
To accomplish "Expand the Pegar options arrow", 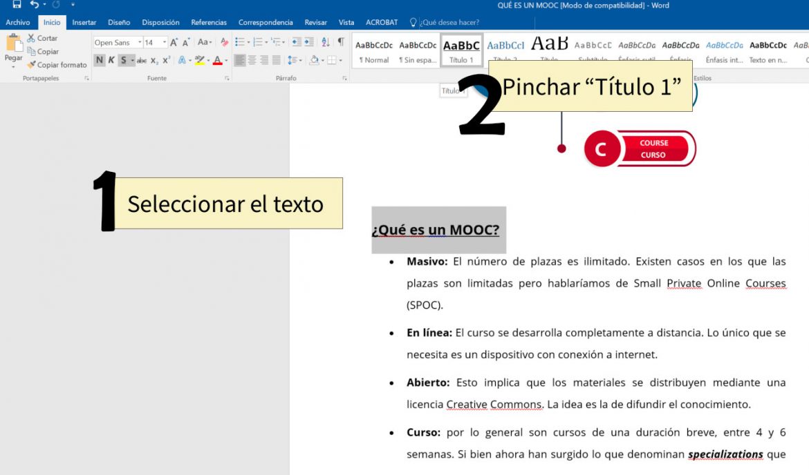I will (x=13, y=66).
